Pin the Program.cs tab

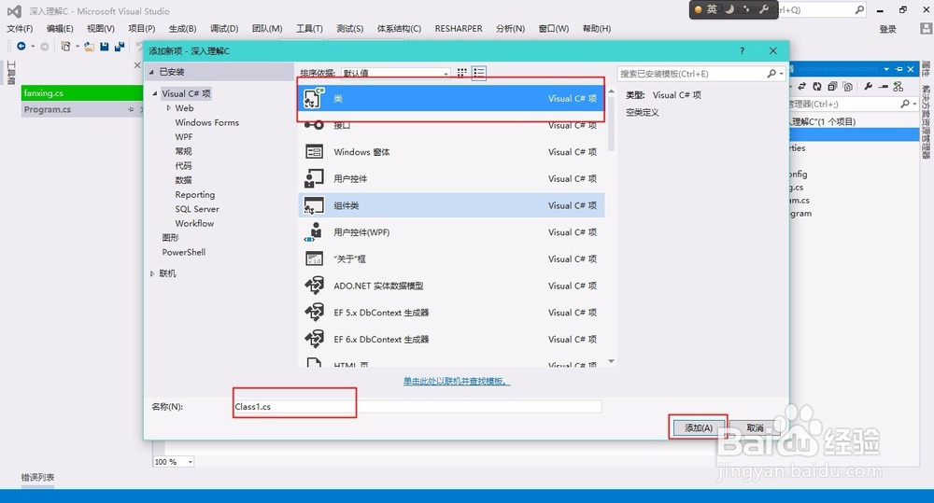[131, 109]
